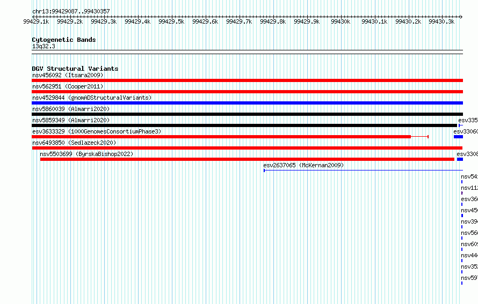Click the purple marker under the nsv11 label
478x304 pixels.
click(x=462, y=193)
